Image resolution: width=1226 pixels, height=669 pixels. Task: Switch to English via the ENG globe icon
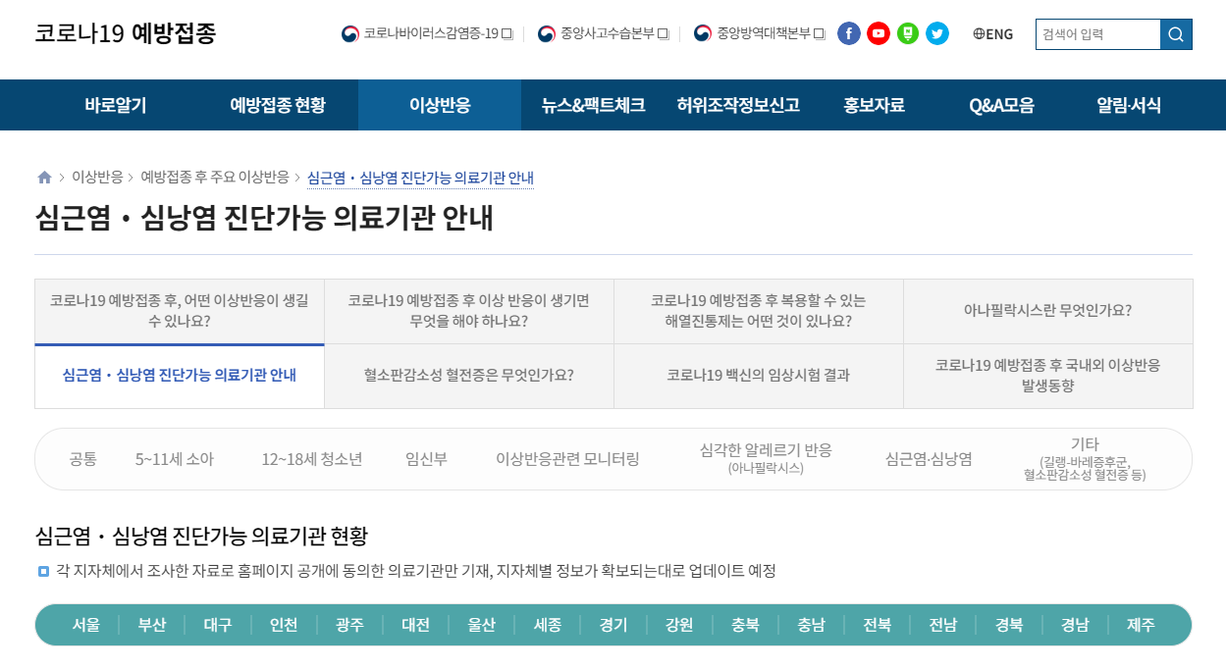tap(993, 33)
